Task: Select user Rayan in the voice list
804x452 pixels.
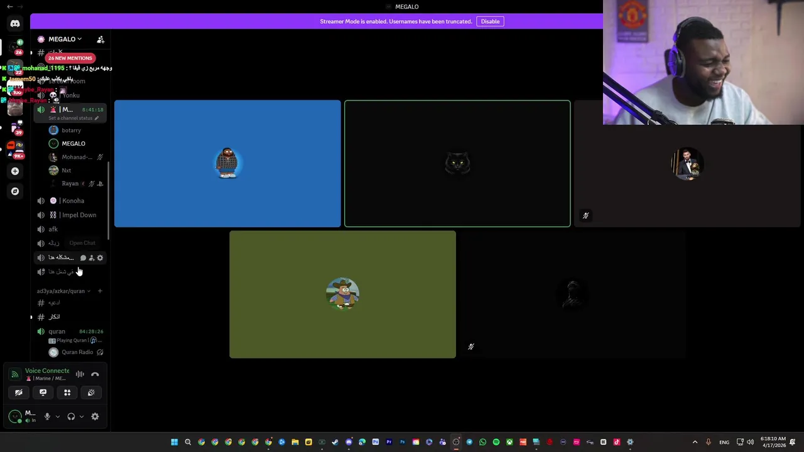Action: pos(70,183)
